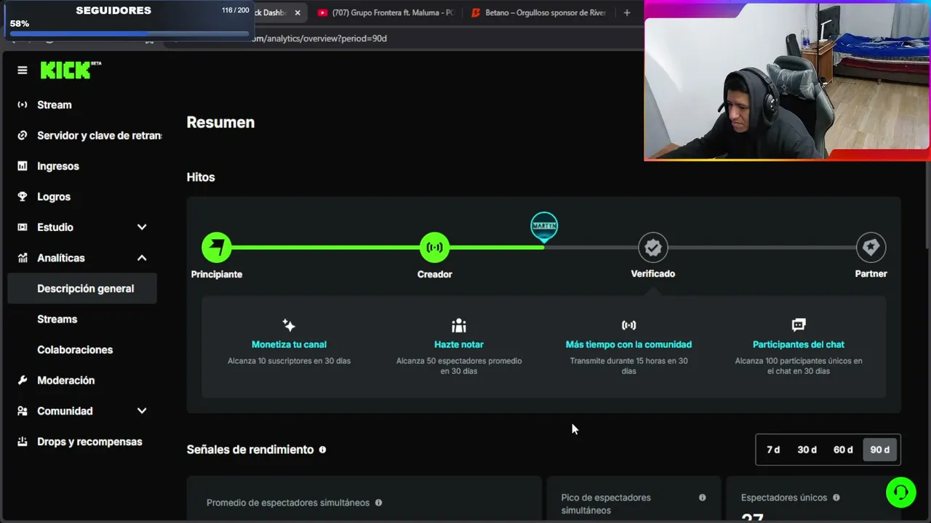Screen dimensions: 931x523
Task: Click the Señales de rendimiento heading
Action: [x=250, y=450]
